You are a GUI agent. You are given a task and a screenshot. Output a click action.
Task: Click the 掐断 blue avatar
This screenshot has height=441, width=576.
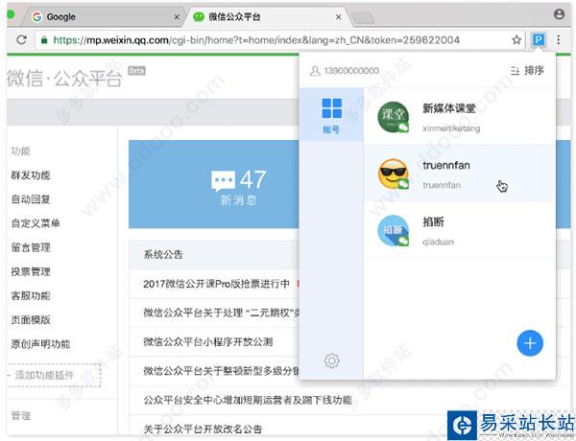(393, 230)
